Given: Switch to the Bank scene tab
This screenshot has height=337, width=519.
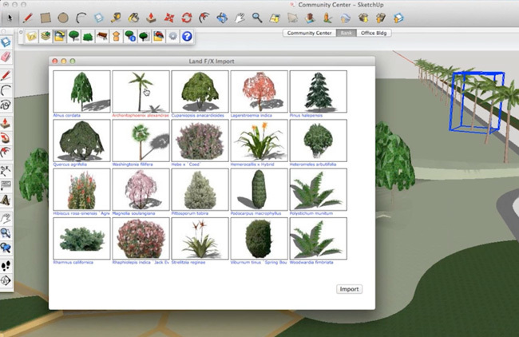Looking at the screenshot, I should [345, 34].
